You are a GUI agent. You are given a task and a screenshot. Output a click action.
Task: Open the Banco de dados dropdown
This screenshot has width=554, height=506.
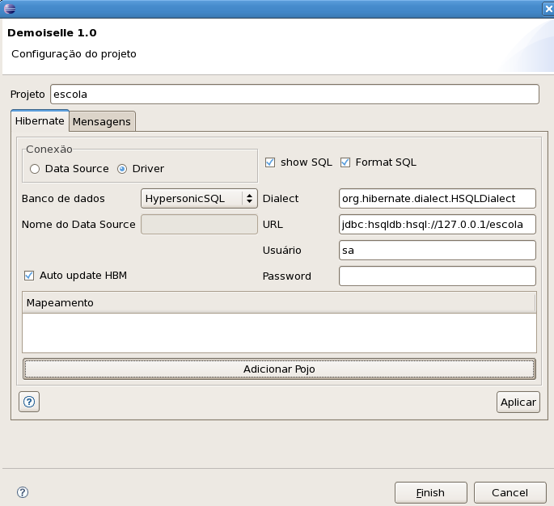click(x=199, y=198)
